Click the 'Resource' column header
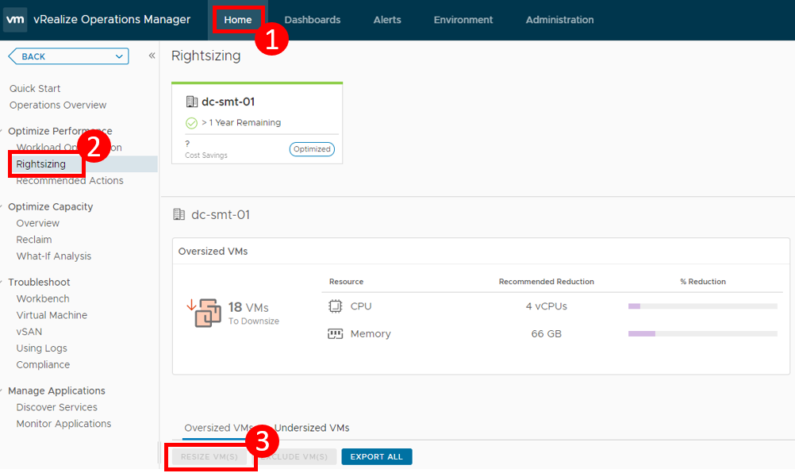Image resolution: width=795 pixels, height=473 pixels. click(346, 282)
